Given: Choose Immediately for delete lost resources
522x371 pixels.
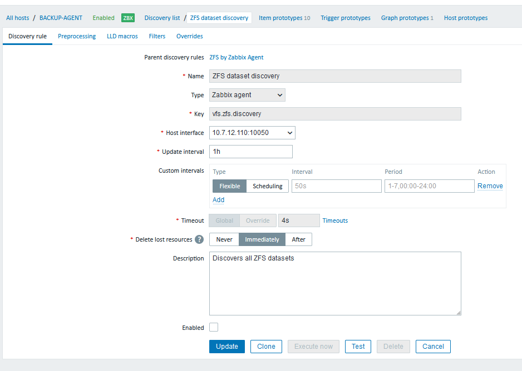Looking at the screenshot, I should coord(262,239).
